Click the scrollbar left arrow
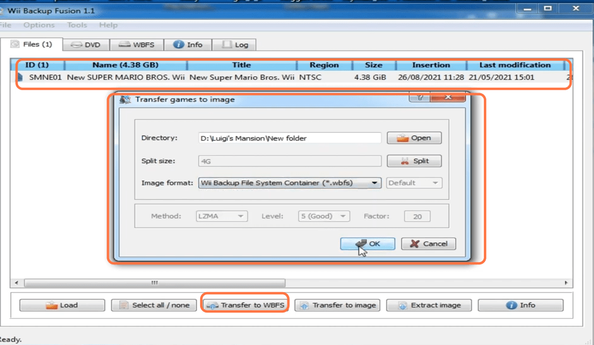594x345 pixels. pos(16,283)
